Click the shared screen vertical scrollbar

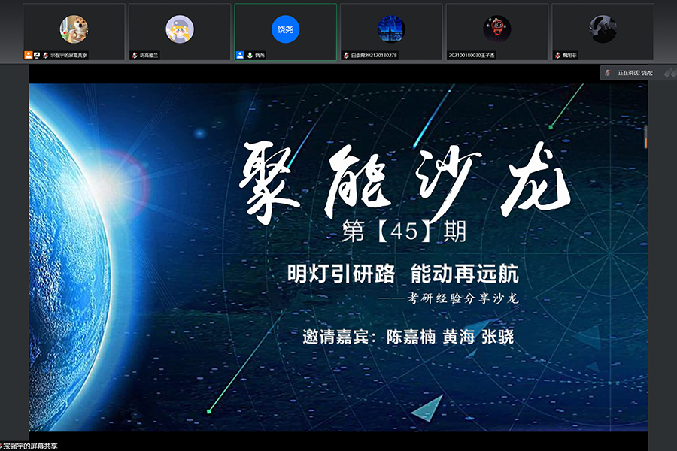pos(645,139)
